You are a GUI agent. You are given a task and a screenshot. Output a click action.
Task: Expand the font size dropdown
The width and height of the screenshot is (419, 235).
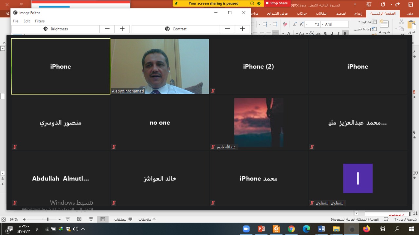point(307,25)
